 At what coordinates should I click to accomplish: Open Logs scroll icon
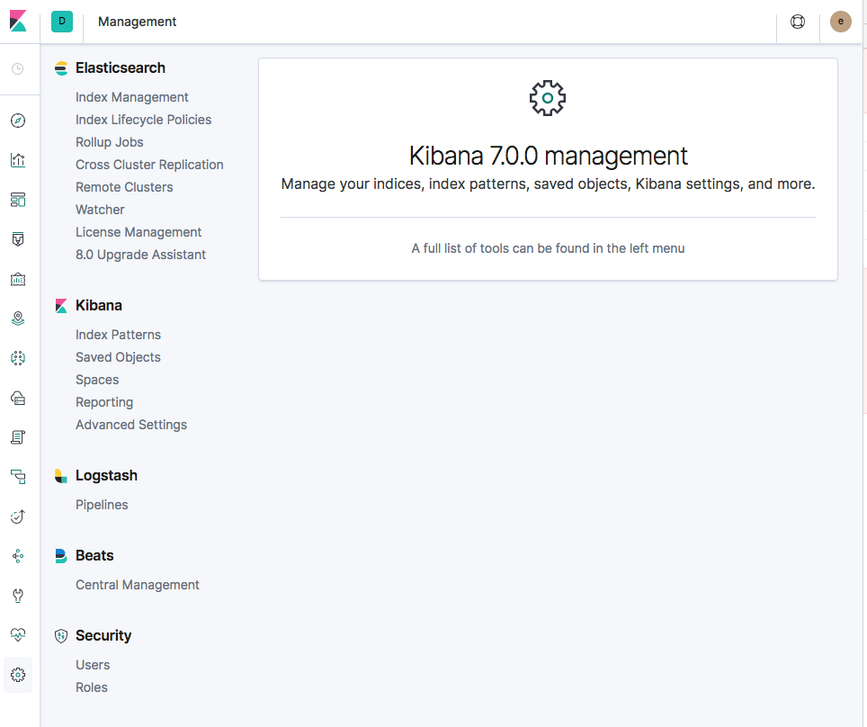[x=18, y=437]
